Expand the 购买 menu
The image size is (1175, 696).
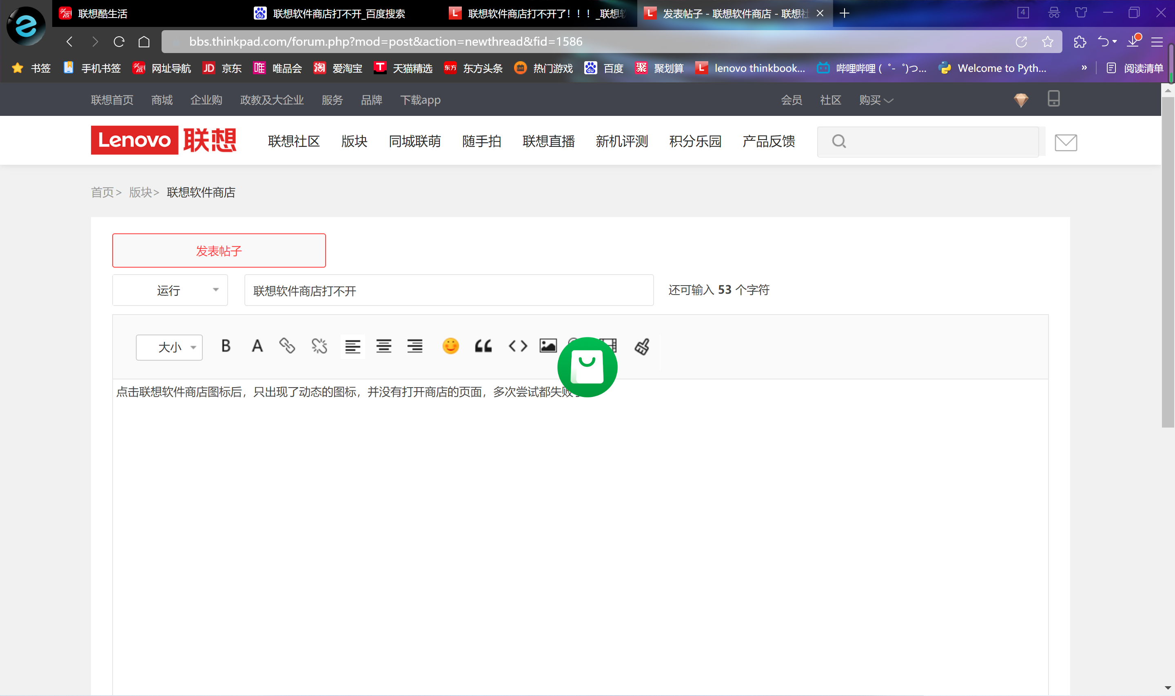coord(876,100)
